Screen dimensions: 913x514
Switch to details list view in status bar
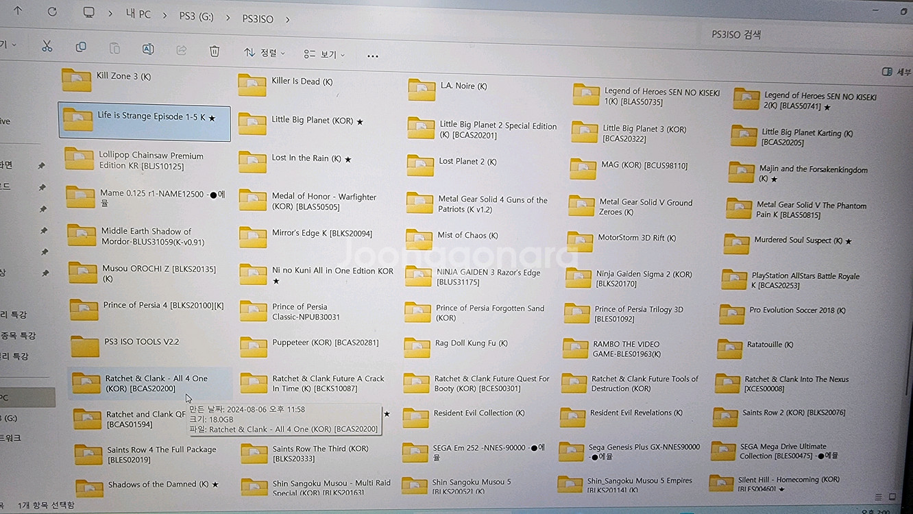pos(879,497)
